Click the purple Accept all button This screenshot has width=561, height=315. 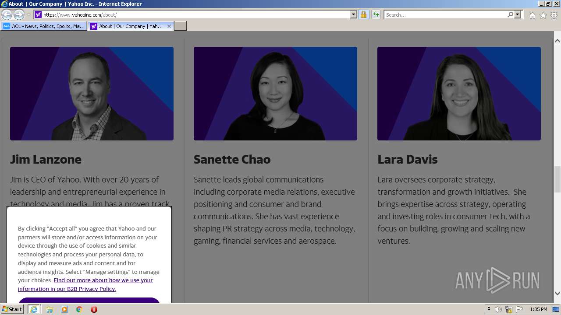click(x=89, y=300)
